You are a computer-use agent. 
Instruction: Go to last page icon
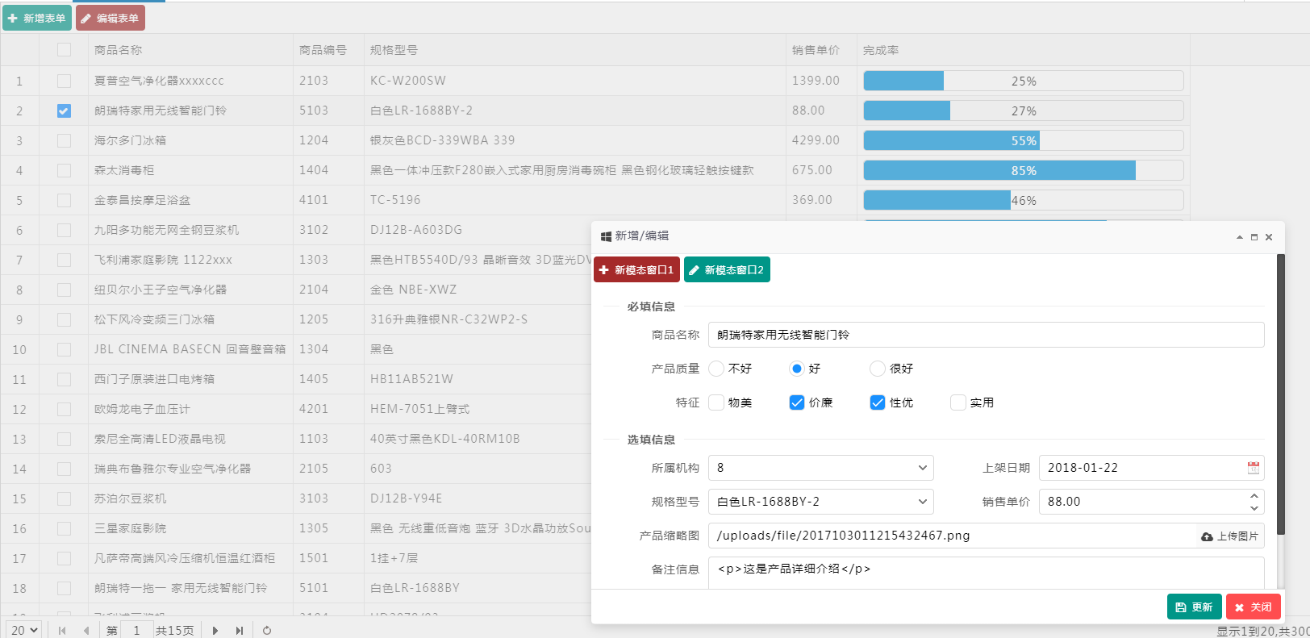pos(239,631)
